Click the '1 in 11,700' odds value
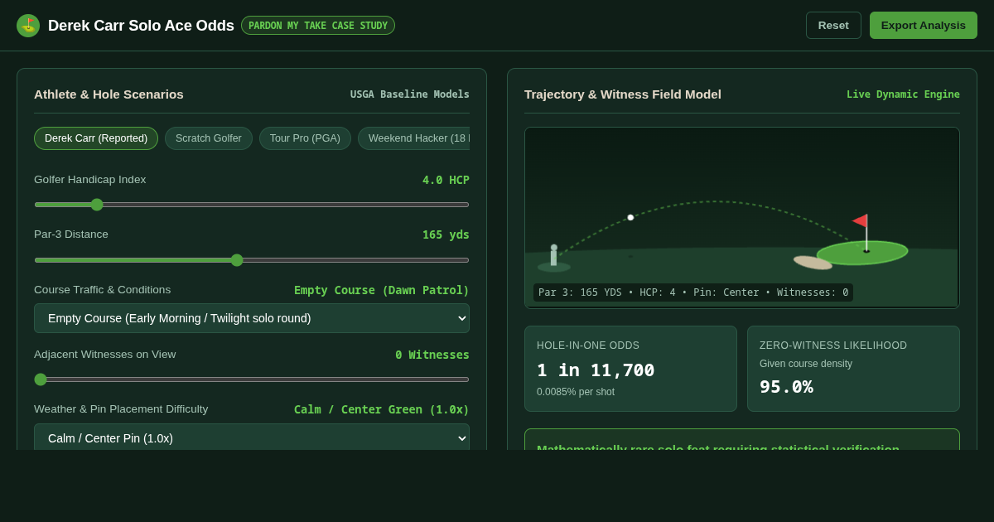This screenshot has height=522, width=994. pos(596,370)
